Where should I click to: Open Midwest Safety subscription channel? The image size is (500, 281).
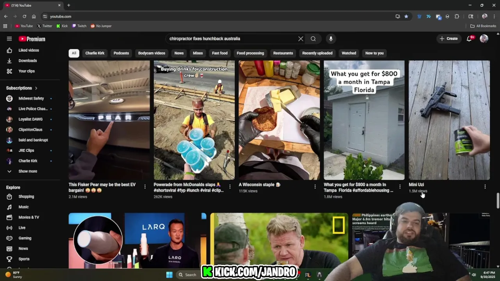click(x=30, y=98)
